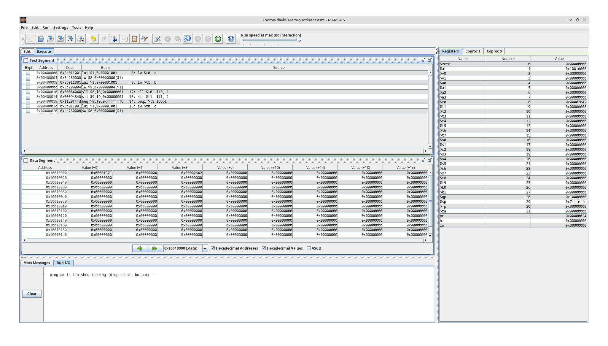The image size is (608, 346).
Task: Adjust the Run speed slider
Action: (299, 40)
